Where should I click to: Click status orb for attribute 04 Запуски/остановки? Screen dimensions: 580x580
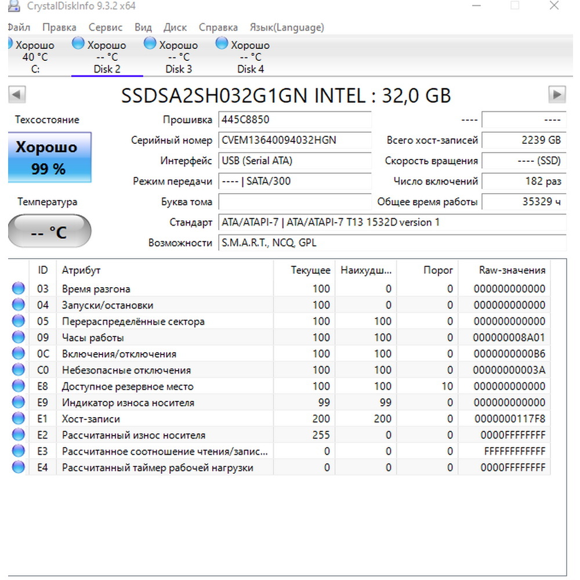19,304
